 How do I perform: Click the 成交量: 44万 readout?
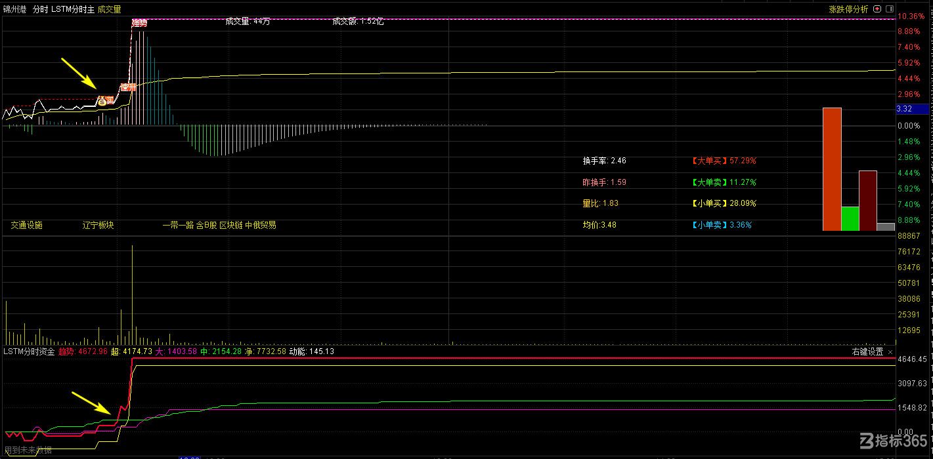(248, 21)
